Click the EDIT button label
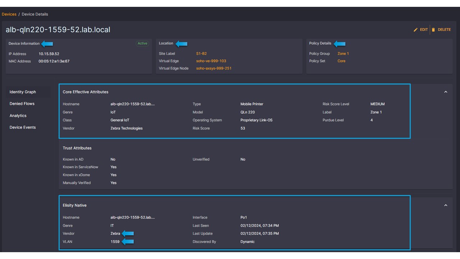Viewport: 460px width, 259px height. (424, 30)
